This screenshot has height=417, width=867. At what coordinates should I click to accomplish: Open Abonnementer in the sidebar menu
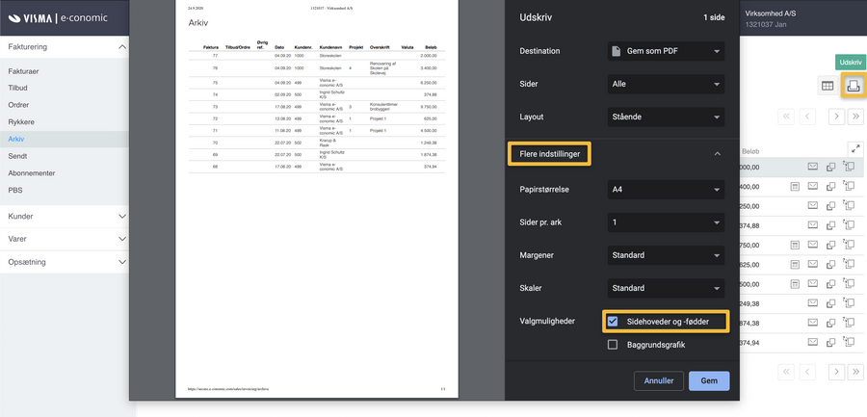[x=32, y=173]
